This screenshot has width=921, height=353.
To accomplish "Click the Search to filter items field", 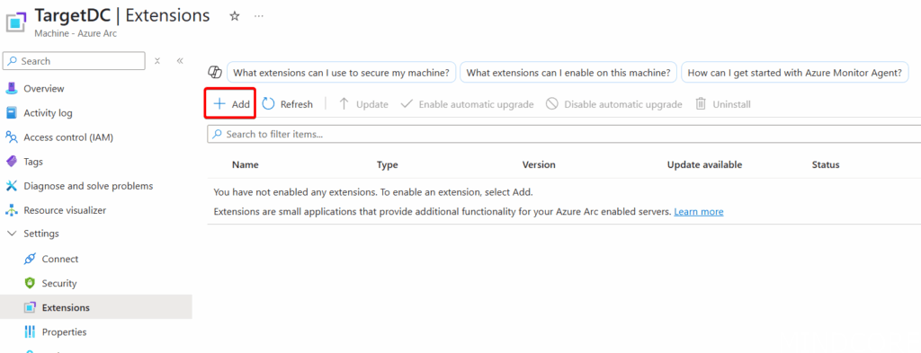I will 564,134.
